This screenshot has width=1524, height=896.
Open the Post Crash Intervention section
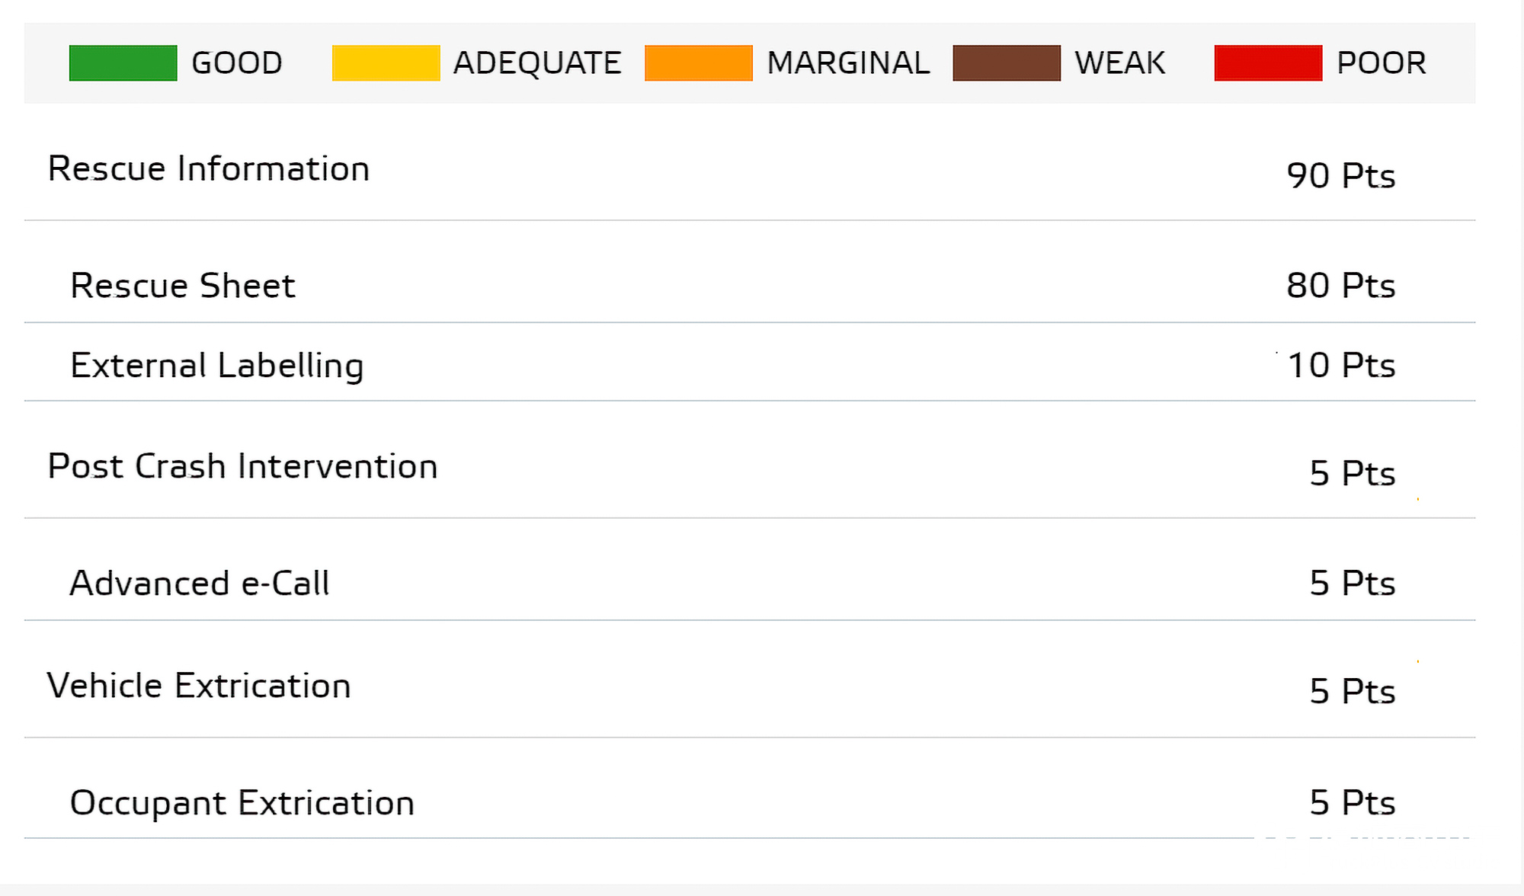tap(242, 466)
